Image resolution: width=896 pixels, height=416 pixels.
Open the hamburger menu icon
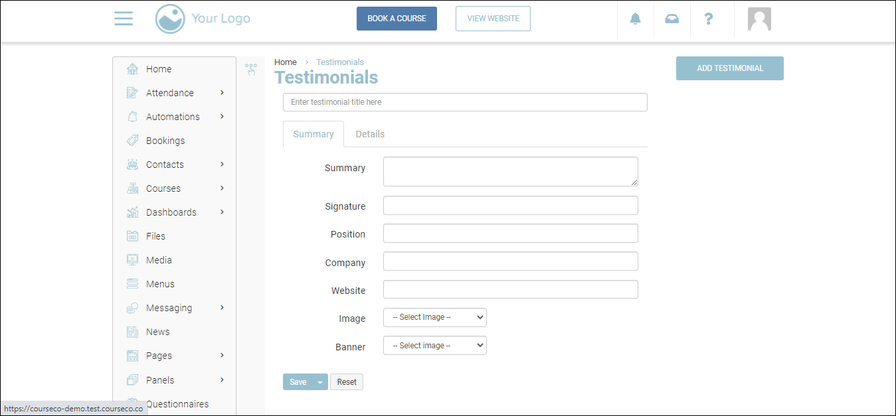tap(124, 19)
